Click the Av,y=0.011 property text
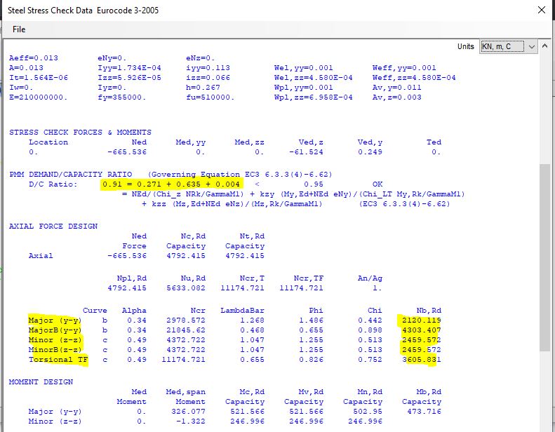The image size is (555, 432). 397,88
